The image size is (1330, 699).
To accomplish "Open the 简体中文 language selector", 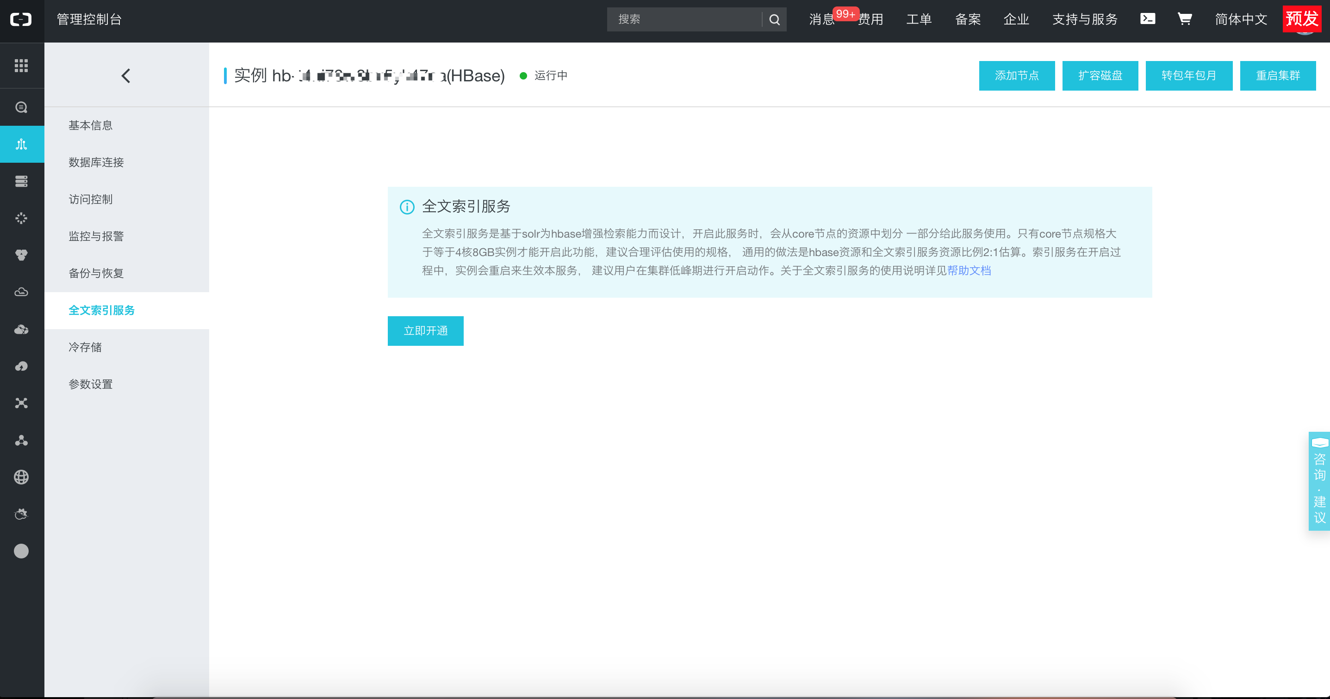I will coord(1241,19).
